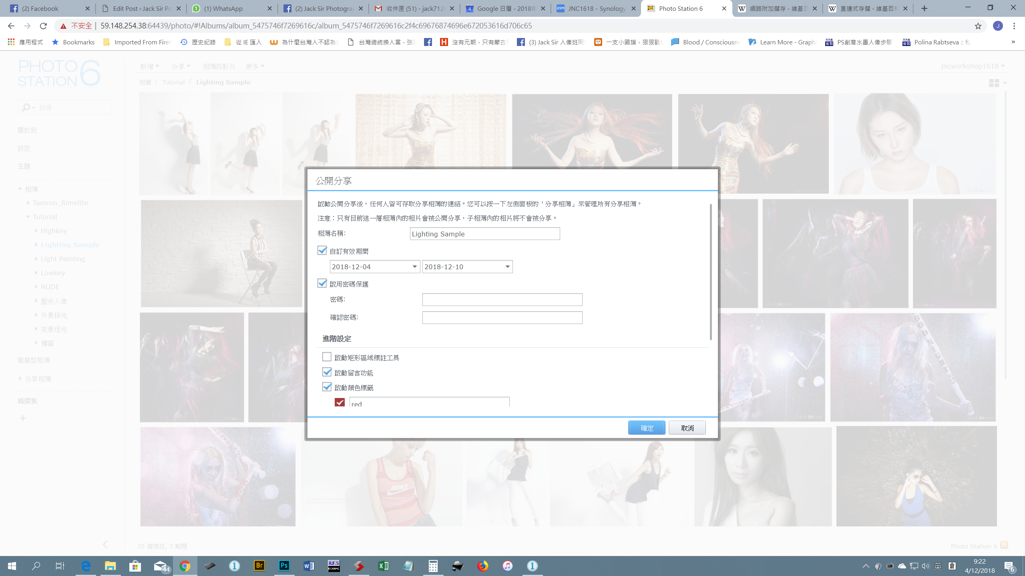This screenshot has width=1025, height=576.
Task: Click the browser back arrow
Action: [11, 26]
